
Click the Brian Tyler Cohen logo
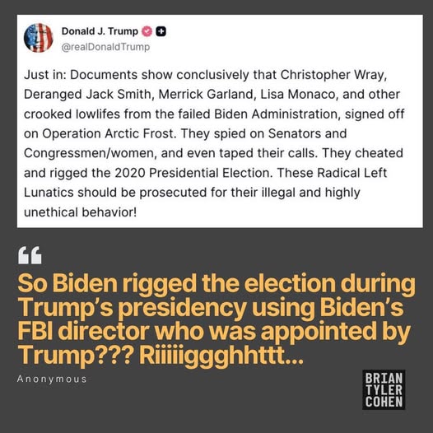[384, 389]
